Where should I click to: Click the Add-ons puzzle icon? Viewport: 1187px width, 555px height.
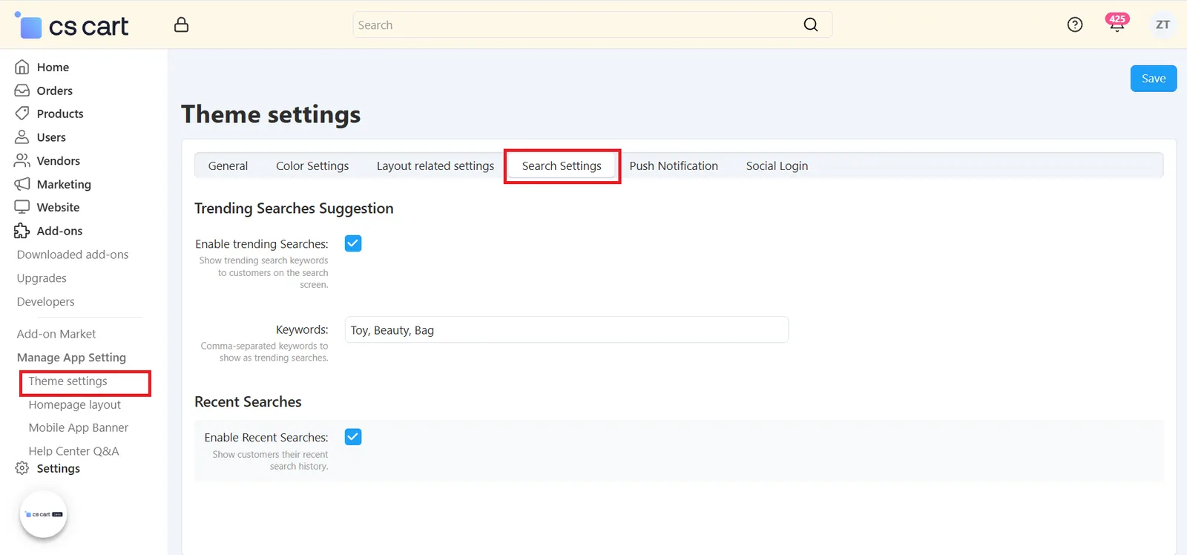[22, 231]
